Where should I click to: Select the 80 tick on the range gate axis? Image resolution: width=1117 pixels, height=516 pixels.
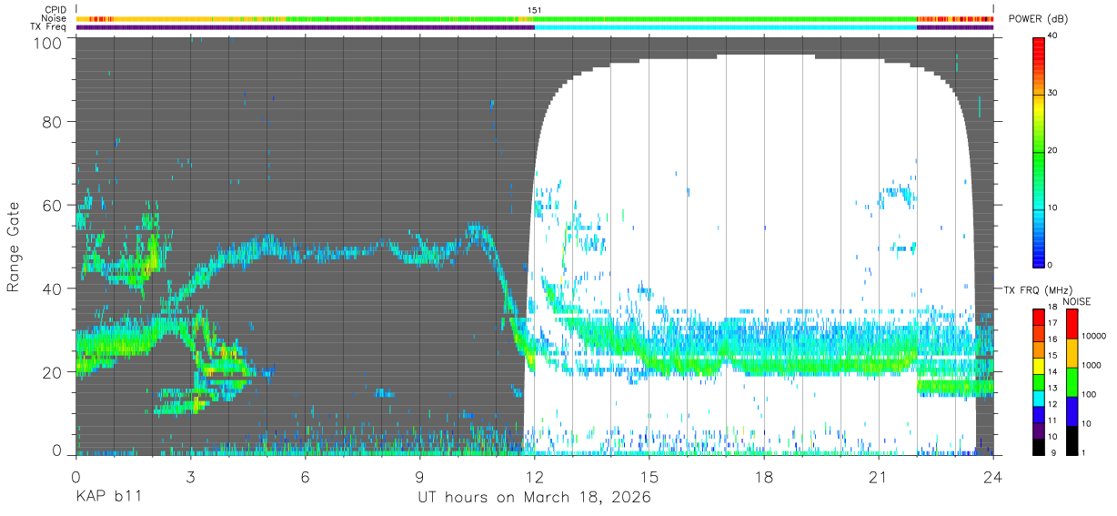tap(52, 122)
